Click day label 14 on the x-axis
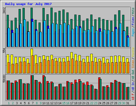The height and width of the screenshot is (106, 136). (60, 103)
